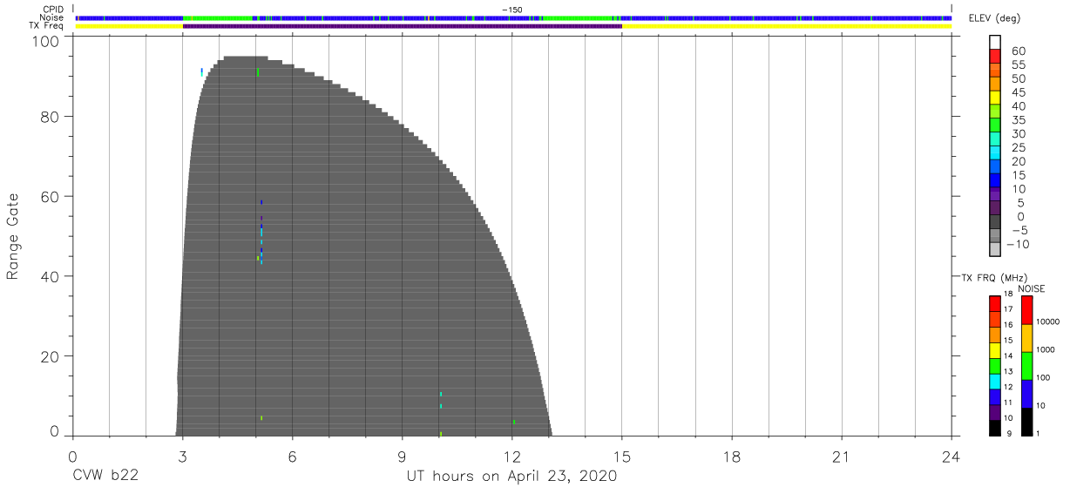Screen dimensions: 1070x494
Task: Click the '10000' label on NOISE legend
Action: tap(1050, 321)
